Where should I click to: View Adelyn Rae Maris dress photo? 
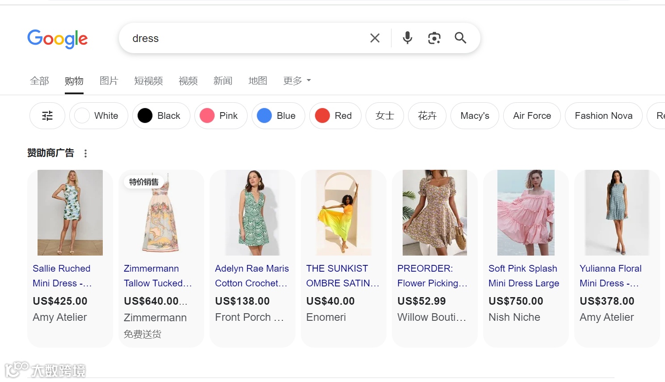[x=253, y=213]
